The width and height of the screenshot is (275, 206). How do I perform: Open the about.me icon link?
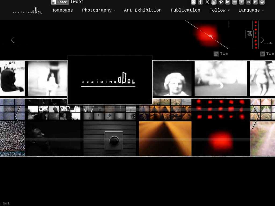pyautogui.click(x=235, y=2)
